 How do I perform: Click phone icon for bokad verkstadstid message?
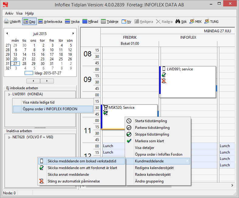(42, 161)
